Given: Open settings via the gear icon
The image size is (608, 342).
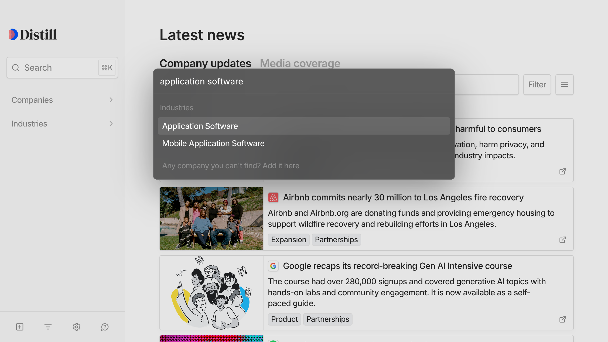Looking at the screenshot, I should pyautogui.click(x=77, y=327).
